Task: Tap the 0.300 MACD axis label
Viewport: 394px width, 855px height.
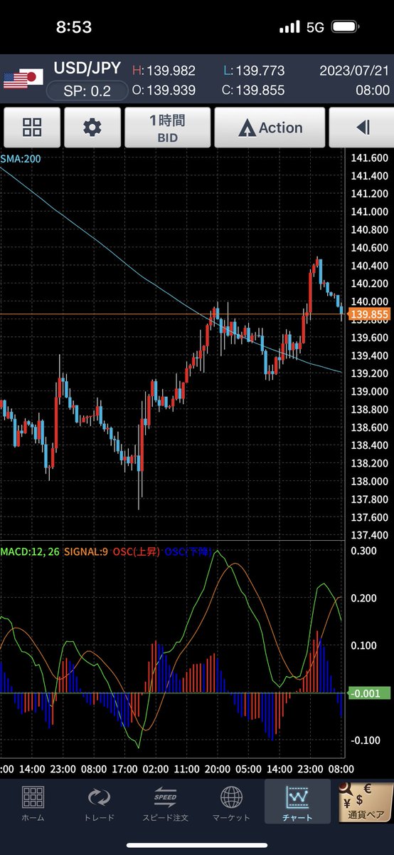Action: [364, 551]
